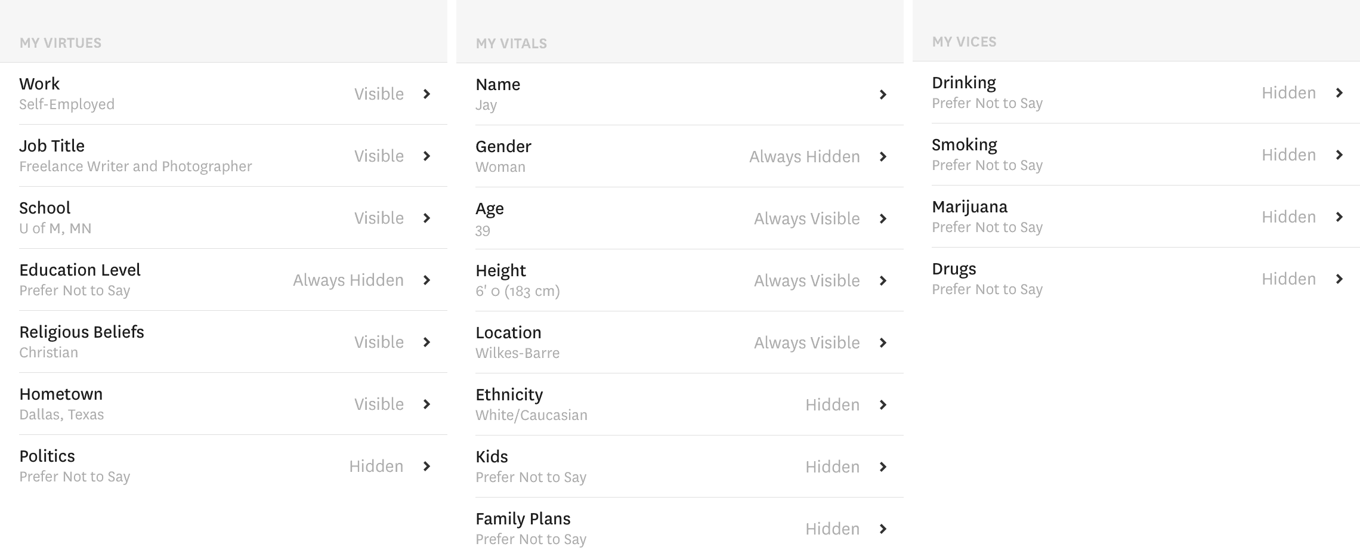Toggle School visibility status
This screenshot has height=559, width=1360.
point(379,218)
